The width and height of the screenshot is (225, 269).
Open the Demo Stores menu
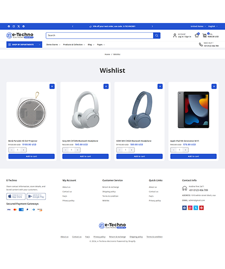click(53, 45)
